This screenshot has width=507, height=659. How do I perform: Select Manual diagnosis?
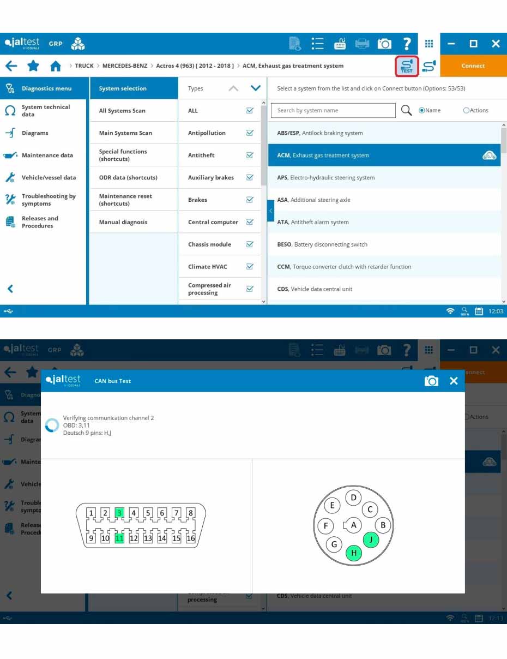point(134,222)
